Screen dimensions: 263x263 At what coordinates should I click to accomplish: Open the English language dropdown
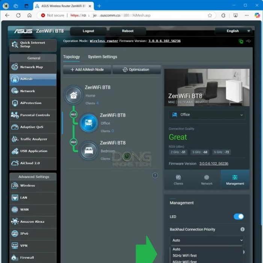coord(233,31)
